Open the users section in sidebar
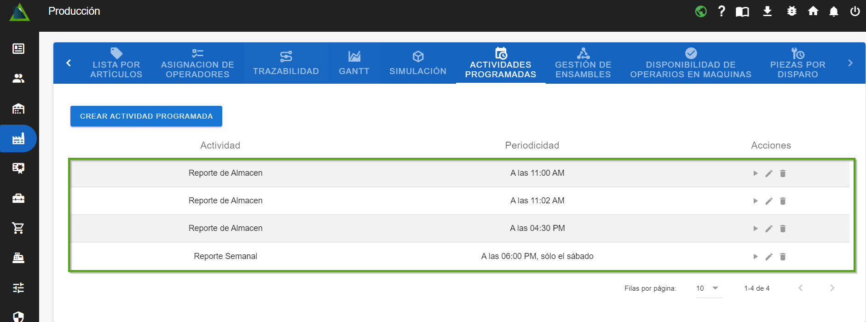 coord(18,79)
